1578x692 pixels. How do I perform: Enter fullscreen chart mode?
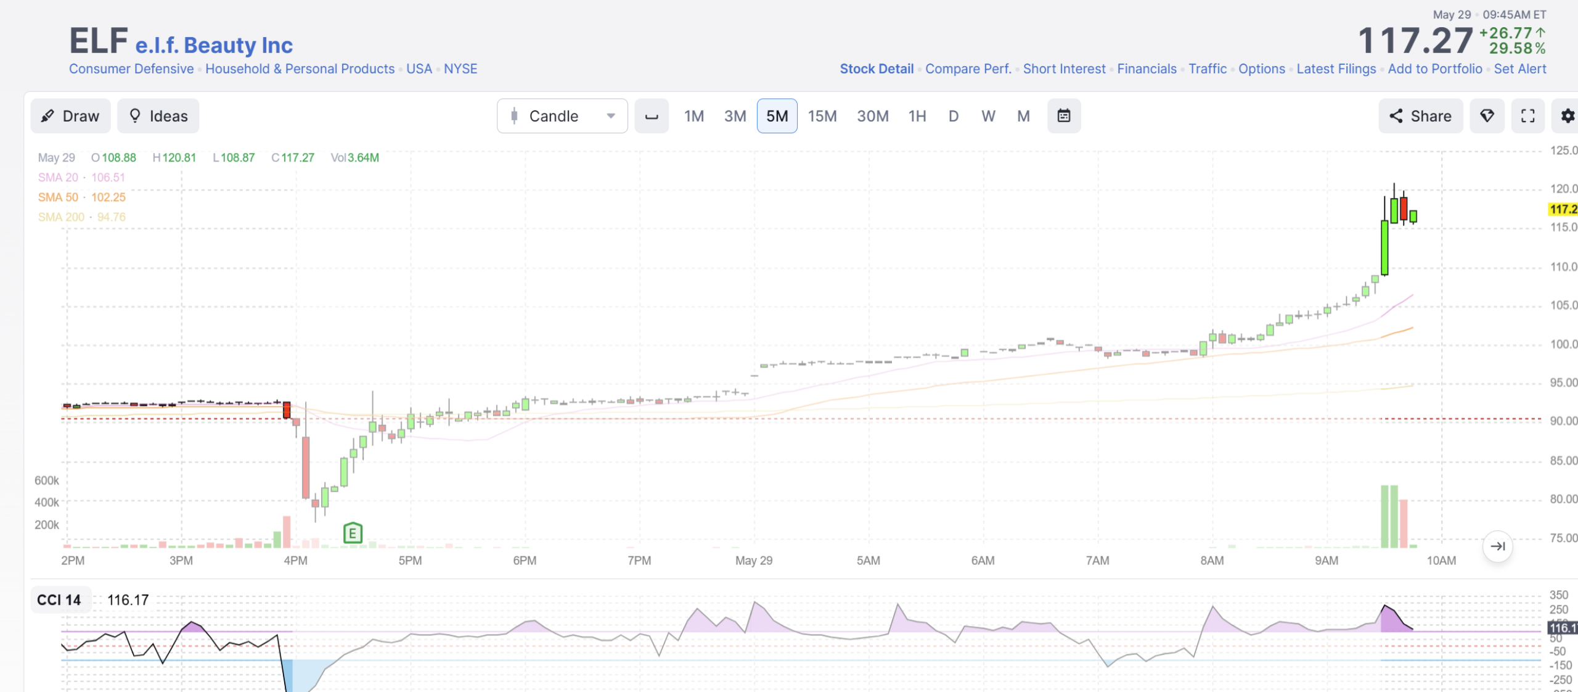click(1528, 116)
